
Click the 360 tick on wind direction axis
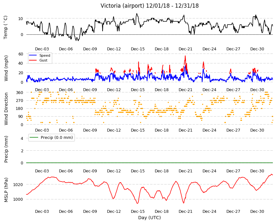pos(20,93)
